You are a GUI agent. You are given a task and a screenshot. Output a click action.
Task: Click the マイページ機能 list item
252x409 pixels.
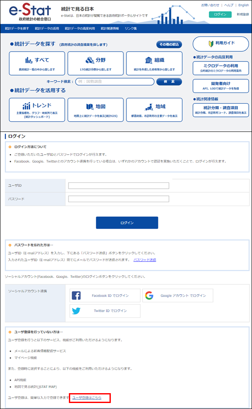[x=26, y=358]
